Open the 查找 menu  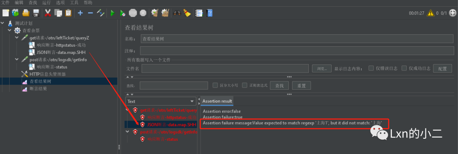coord(33,3)
